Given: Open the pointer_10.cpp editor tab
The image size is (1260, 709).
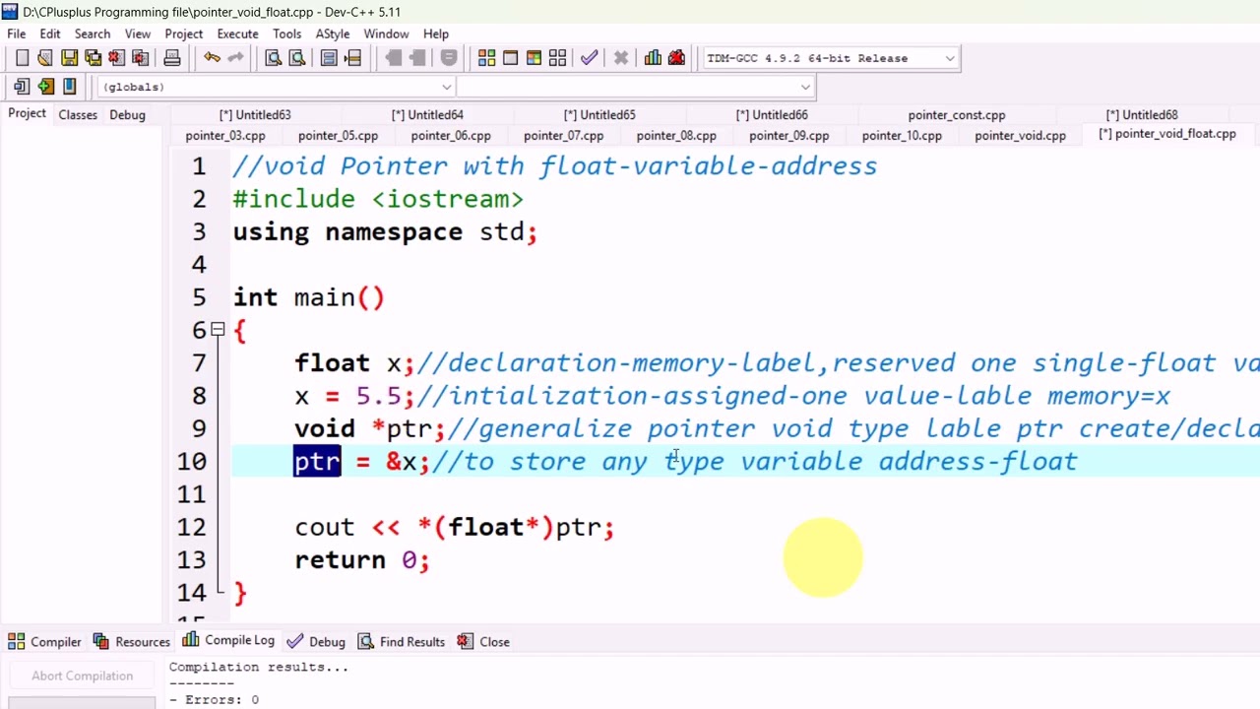Looking at the screenshot, I should [x=902, y=136].
